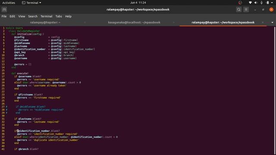Select active ralampay@hapster ~/workspace/epassbook tab
Viewport: 276px width, 155px height.
pyautogui.click(x=223, y=22)
